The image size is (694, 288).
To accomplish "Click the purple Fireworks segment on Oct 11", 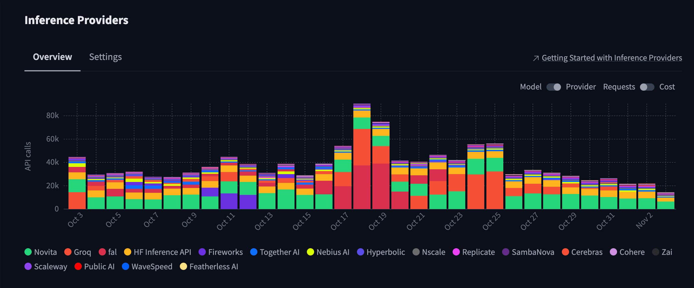I will pos(229,201).
